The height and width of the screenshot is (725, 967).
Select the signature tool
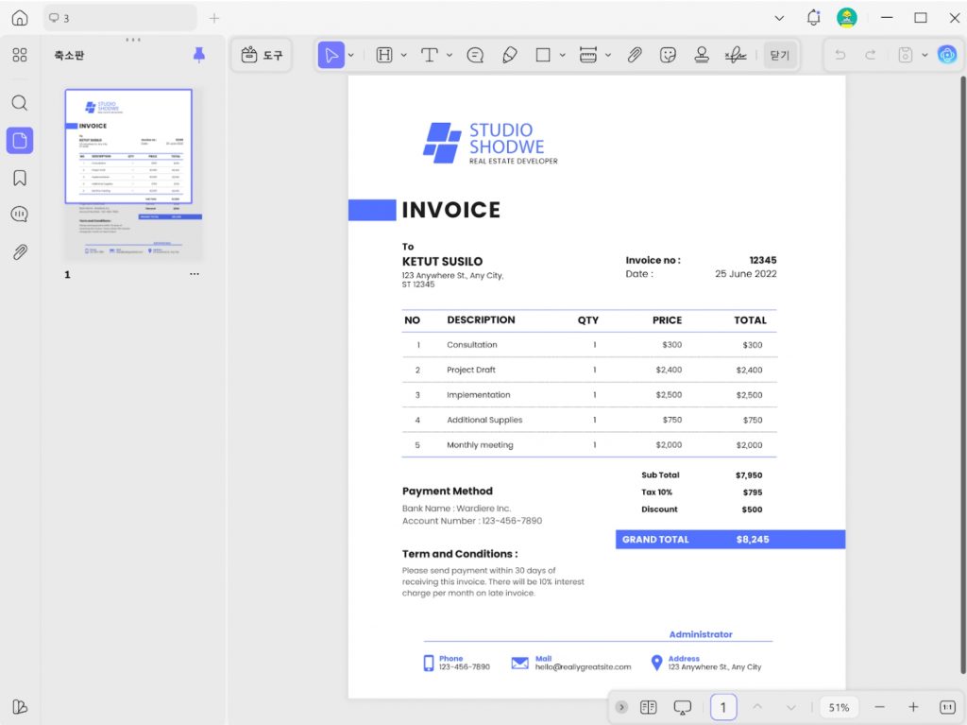(x=735, y=55)
